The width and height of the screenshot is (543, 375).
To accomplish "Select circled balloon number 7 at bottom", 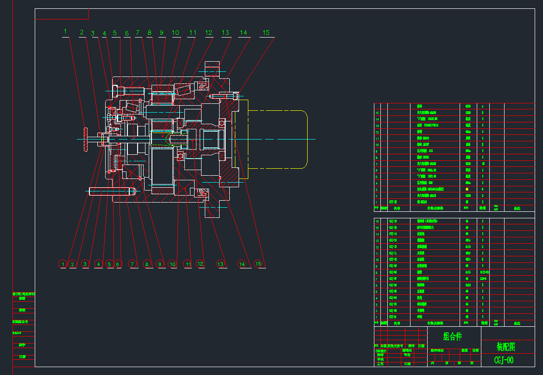I will click(133, 264).
